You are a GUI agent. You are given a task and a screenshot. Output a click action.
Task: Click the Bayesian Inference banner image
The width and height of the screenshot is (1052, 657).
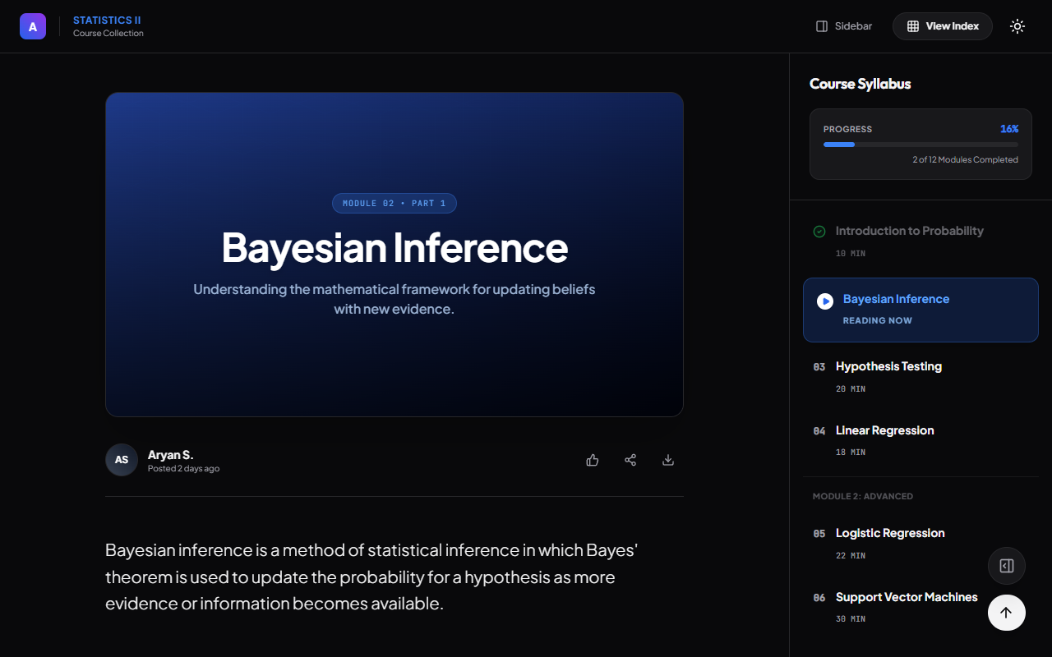pos(394,255)
